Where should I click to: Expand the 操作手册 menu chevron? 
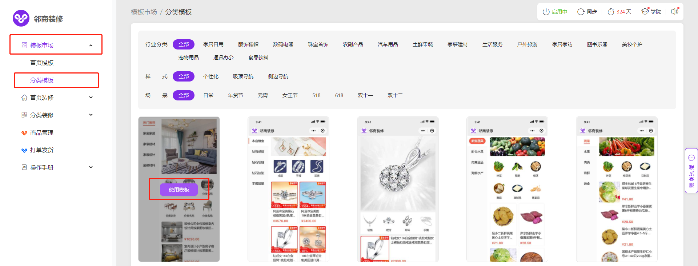coord(91,167)
